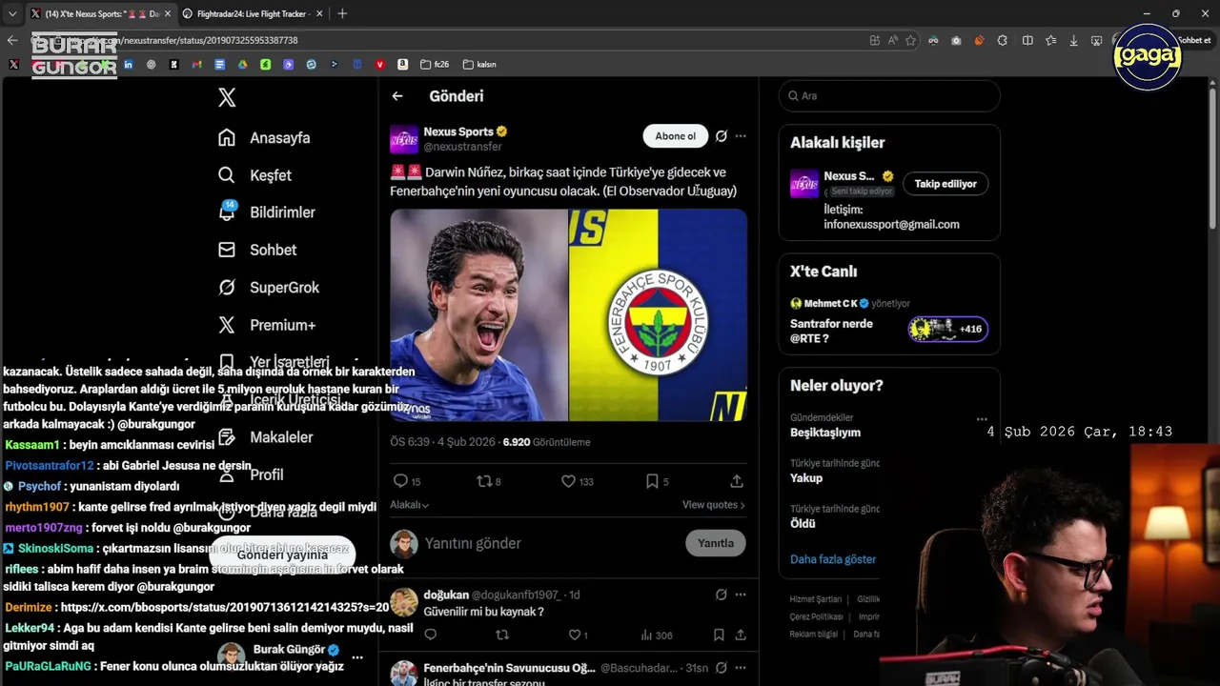Open Profil in the sidebar
Screen dimensions: 1220x686
click(251, 474)
